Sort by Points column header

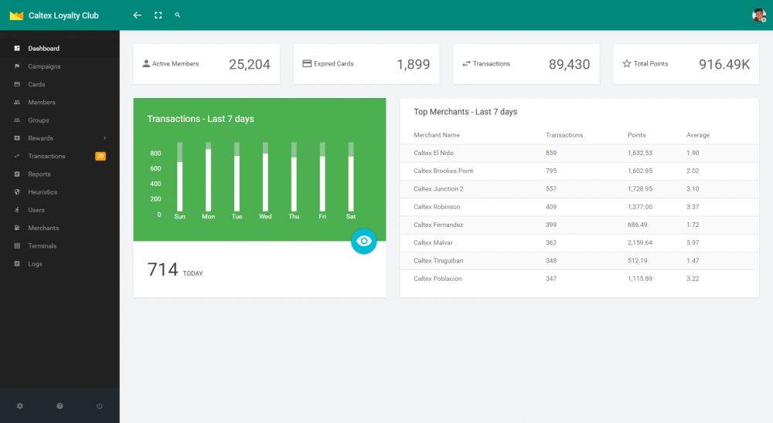pyautogui.click(x=636, y=135)
